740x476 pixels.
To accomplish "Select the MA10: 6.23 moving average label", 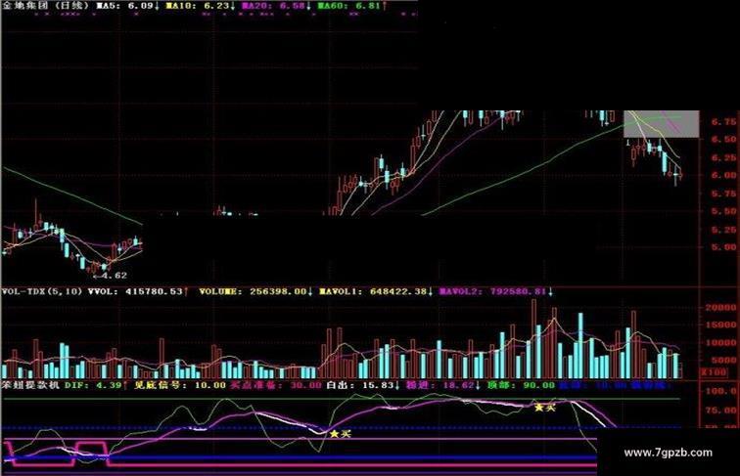I will (x=200, y=6).
